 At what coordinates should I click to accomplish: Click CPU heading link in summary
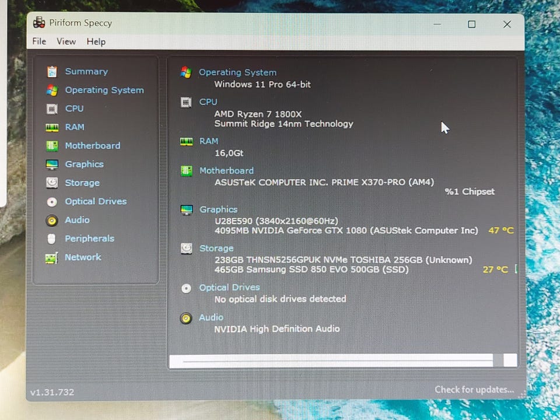208,102
